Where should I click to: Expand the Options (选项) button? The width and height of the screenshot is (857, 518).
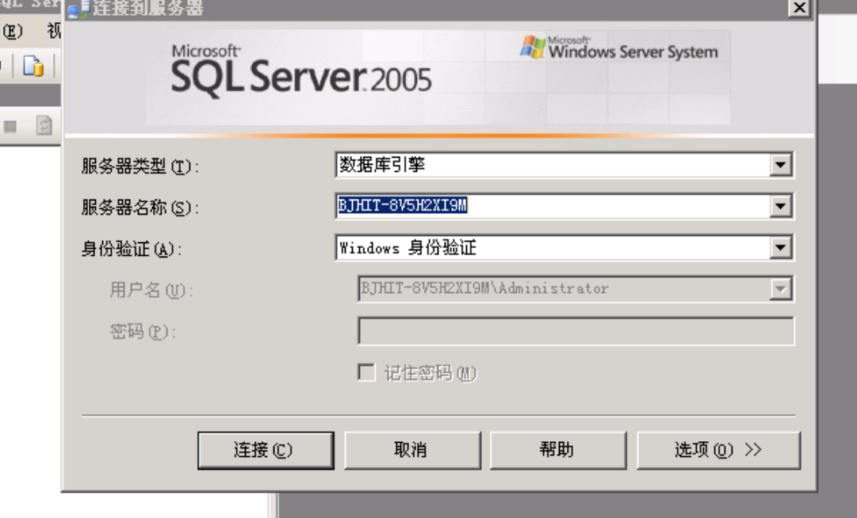[718, 451]
